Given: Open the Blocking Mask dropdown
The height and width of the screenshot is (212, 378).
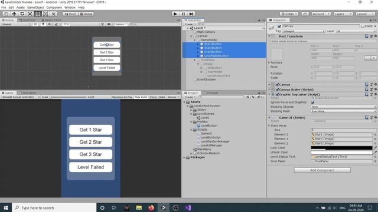Looking at the screenshot, I should point(344,111).
